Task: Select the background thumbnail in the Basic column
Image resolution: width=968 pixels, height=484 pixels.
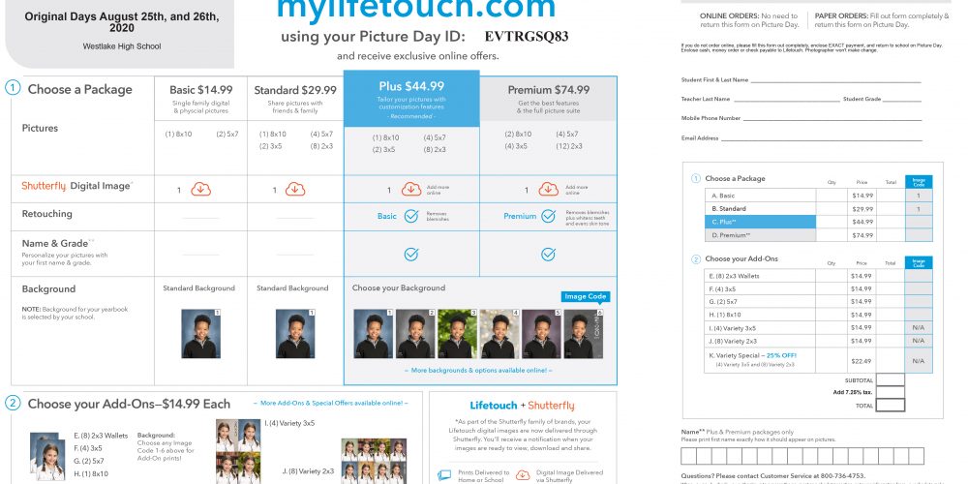Action: point(200,333)
